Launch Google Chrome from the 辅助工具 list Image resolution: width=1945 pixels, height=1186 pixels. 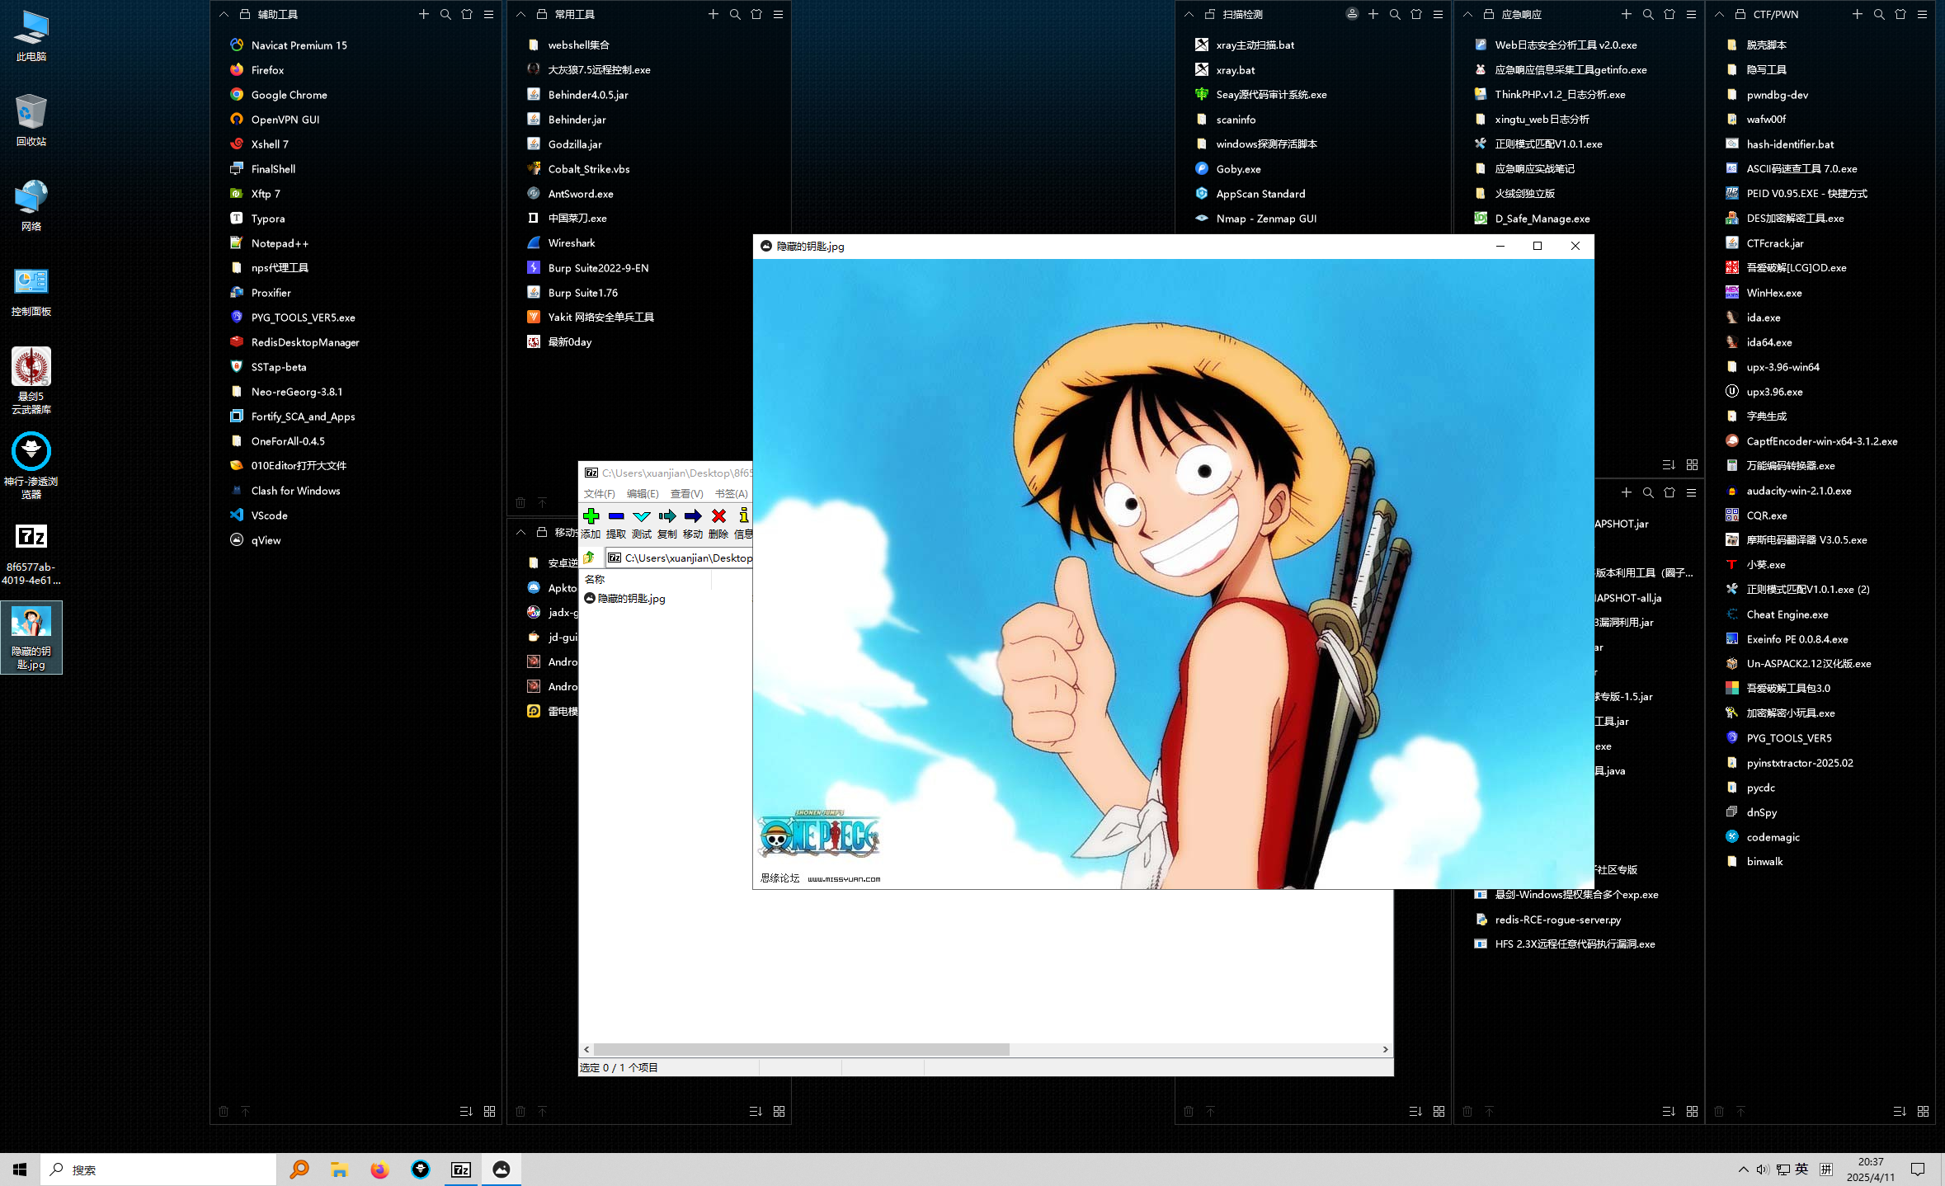pos(289,95)
